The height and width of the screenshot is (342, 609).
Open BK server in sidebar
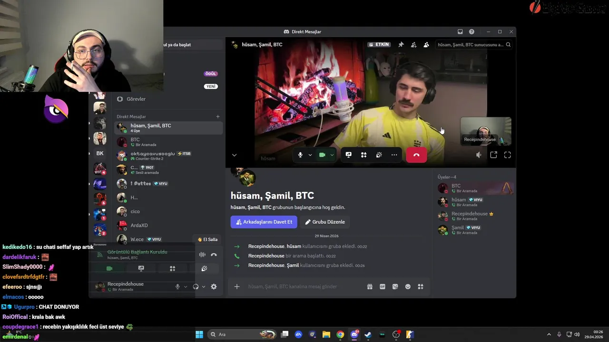(100, 153)
